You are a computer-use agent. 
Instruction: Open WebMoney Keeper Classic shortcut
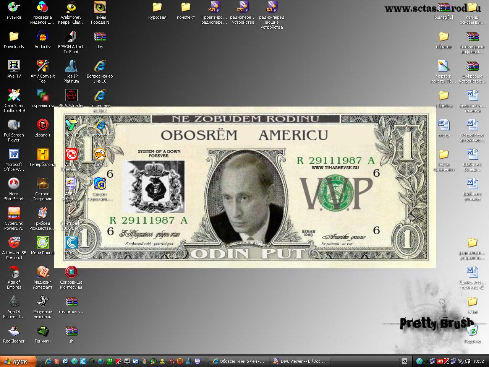pos(71,13)
